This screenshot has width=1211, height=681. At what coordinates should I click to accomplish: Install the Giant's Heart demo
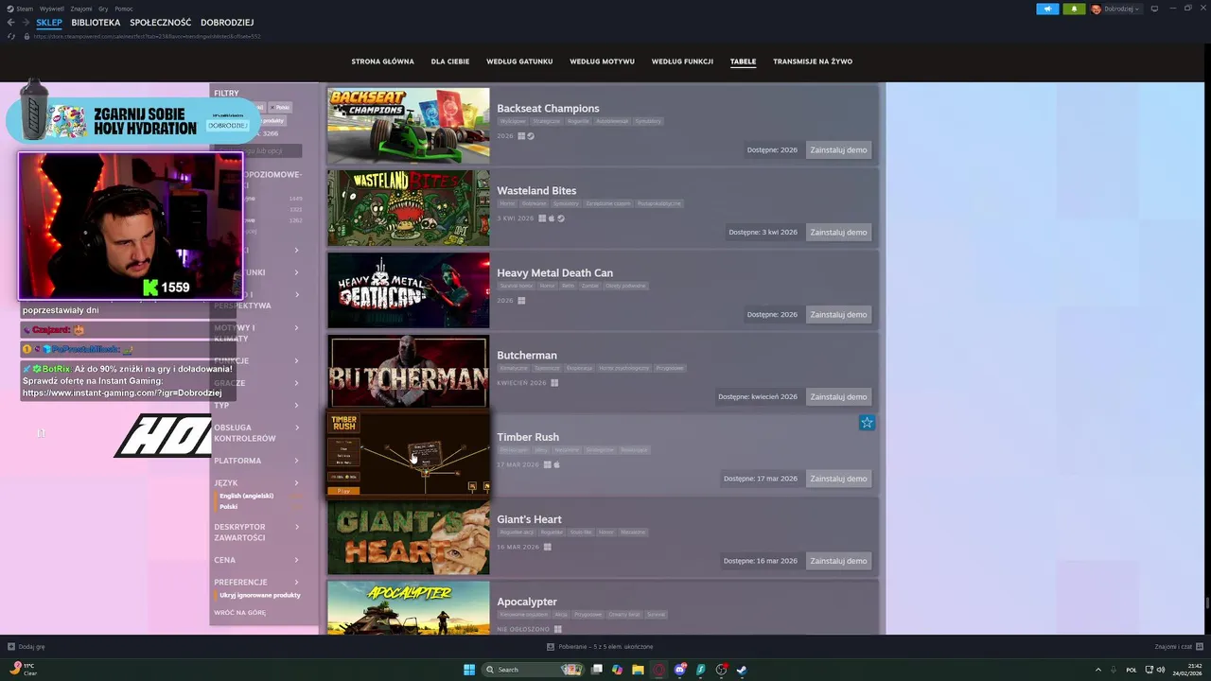coord(838,561)
